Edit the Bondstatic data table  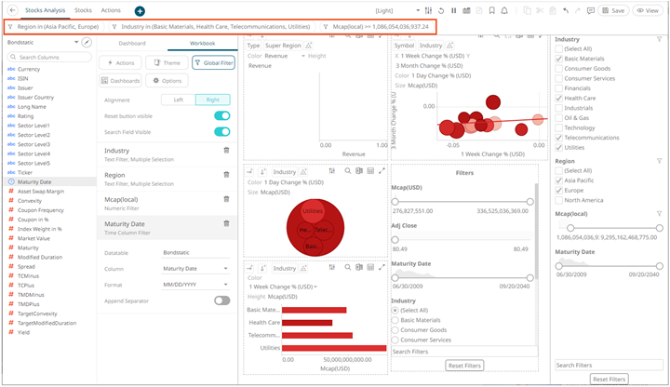pos(87,43)
